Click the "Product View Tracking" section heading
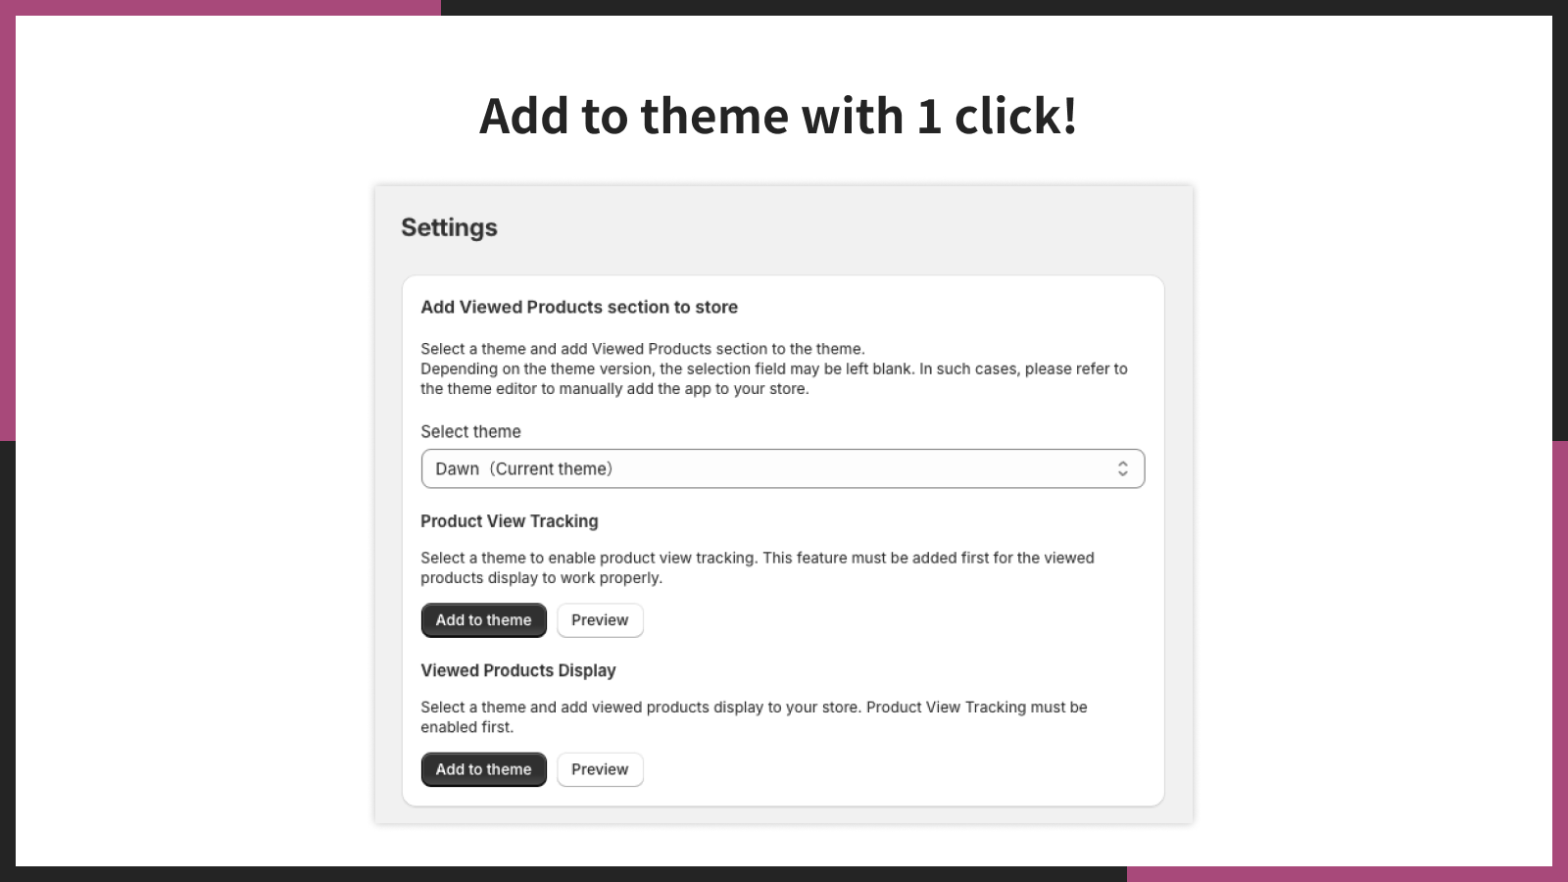 509,520
